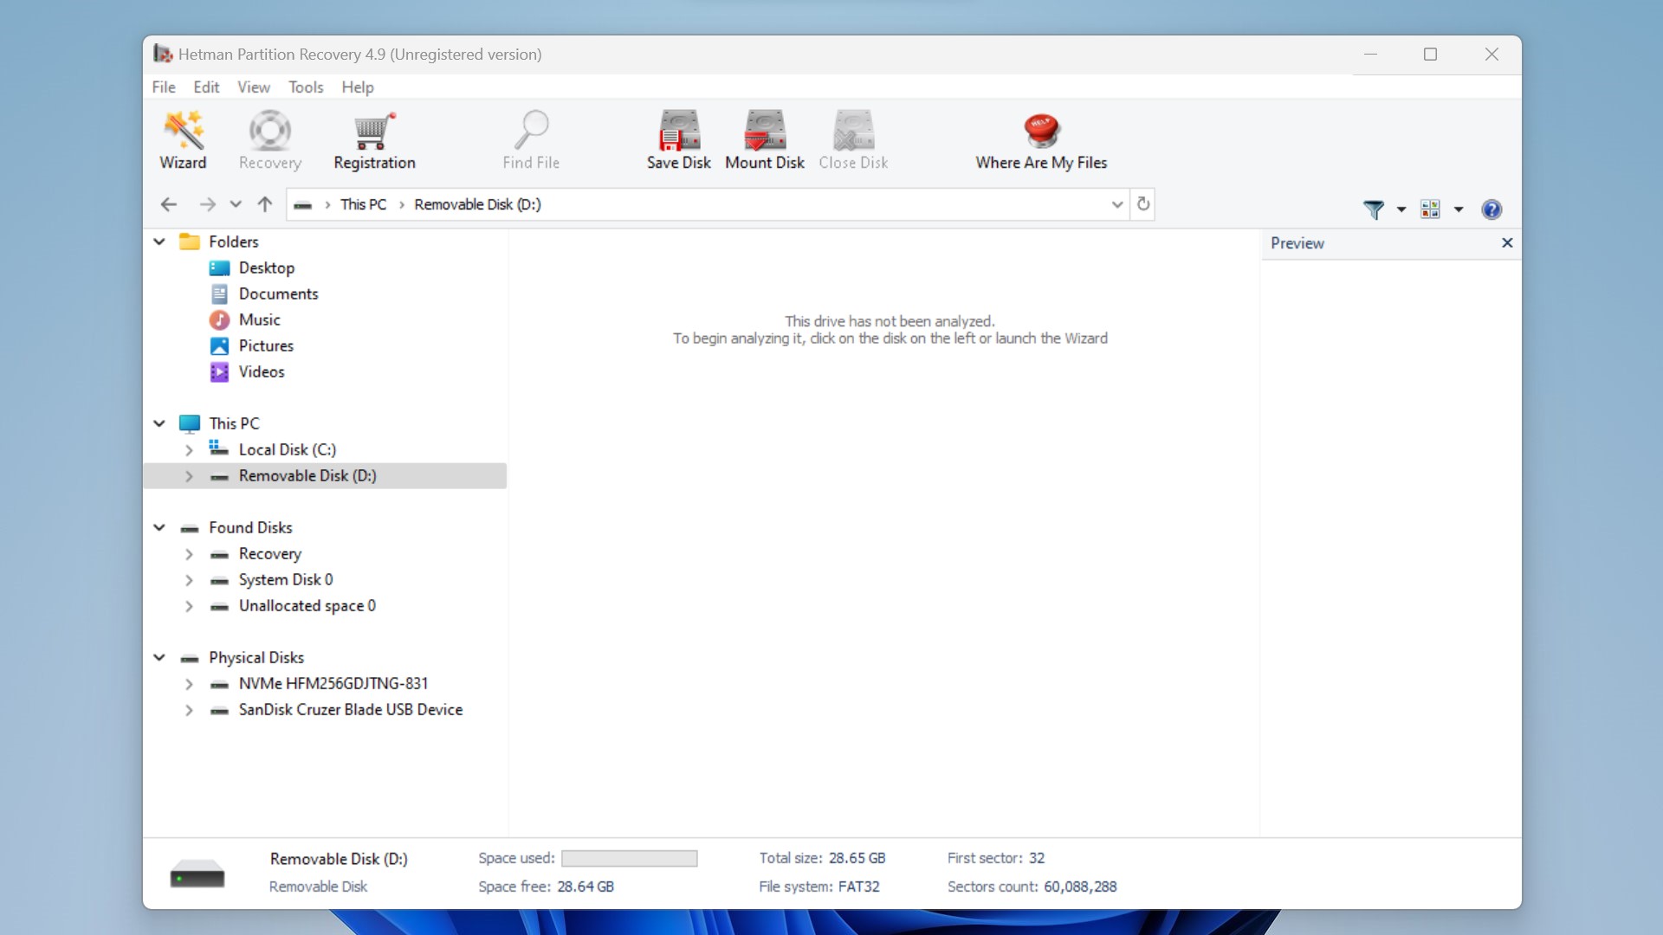1663x935 pixels.
Task: Select the Removable Disk (D:) tree item
Action: point(306,475)
